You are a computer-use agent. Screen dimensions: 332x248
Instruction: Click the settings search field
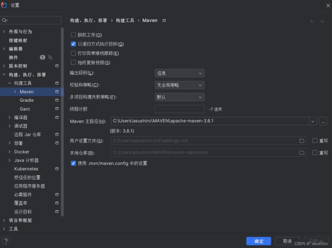coord(31,20)
